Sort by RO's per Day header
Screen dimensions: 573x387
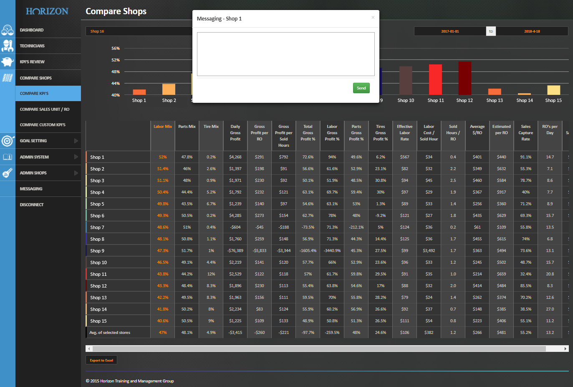(x=550, y=130)
